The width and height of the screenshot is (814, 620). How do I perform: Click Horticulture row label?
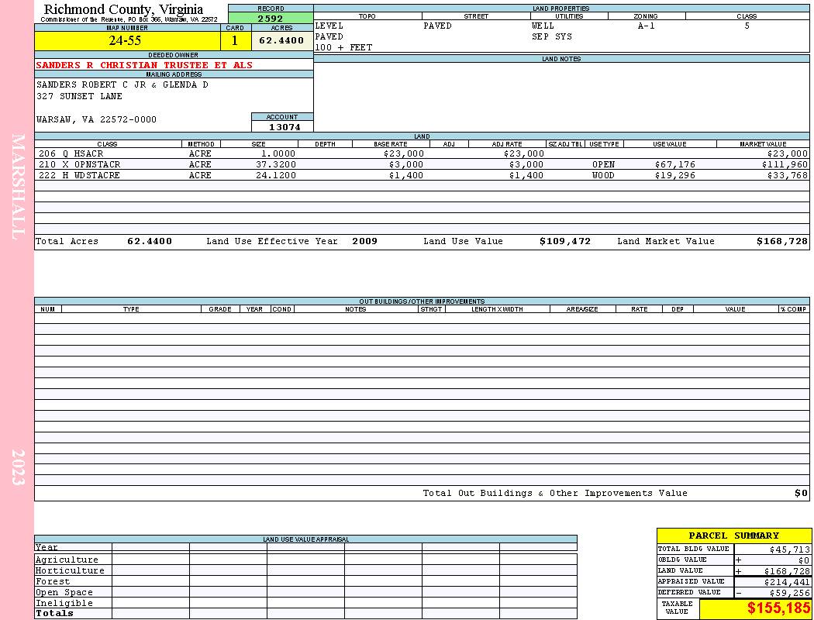(70, 570)
